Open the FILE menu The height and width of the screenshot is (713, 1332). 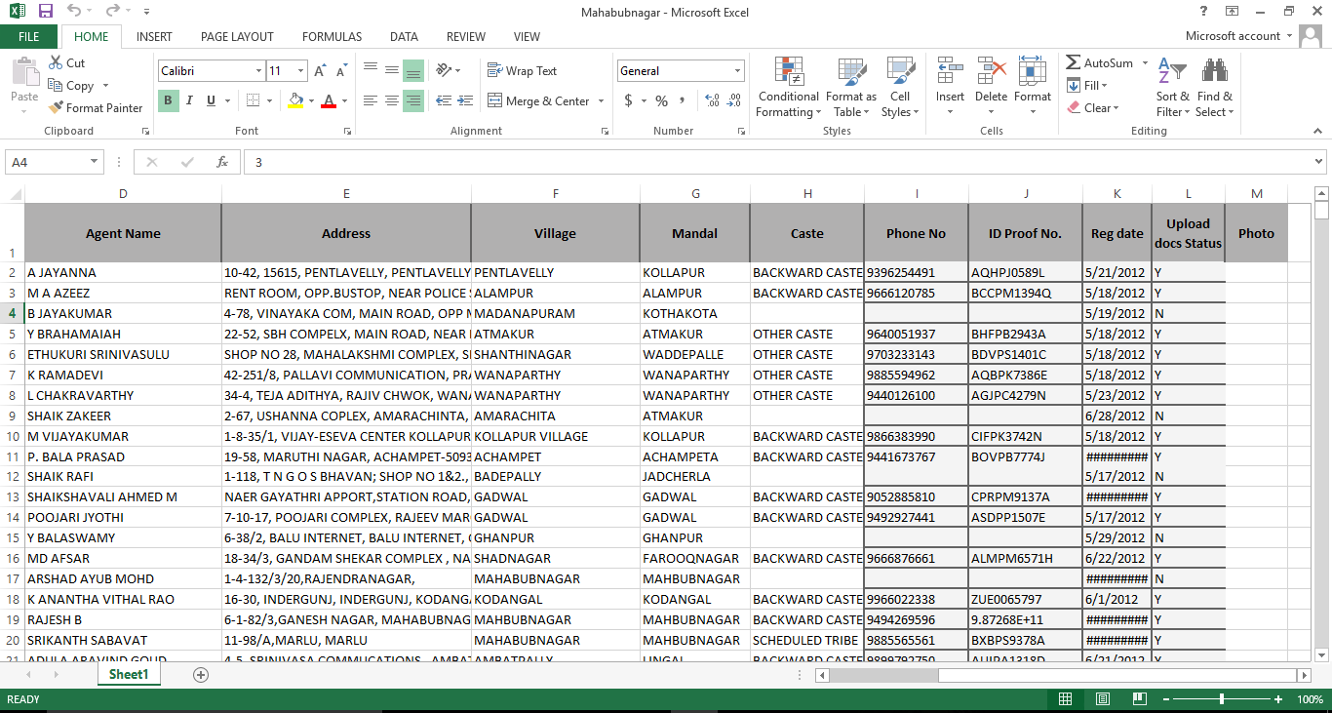point(29,36)
